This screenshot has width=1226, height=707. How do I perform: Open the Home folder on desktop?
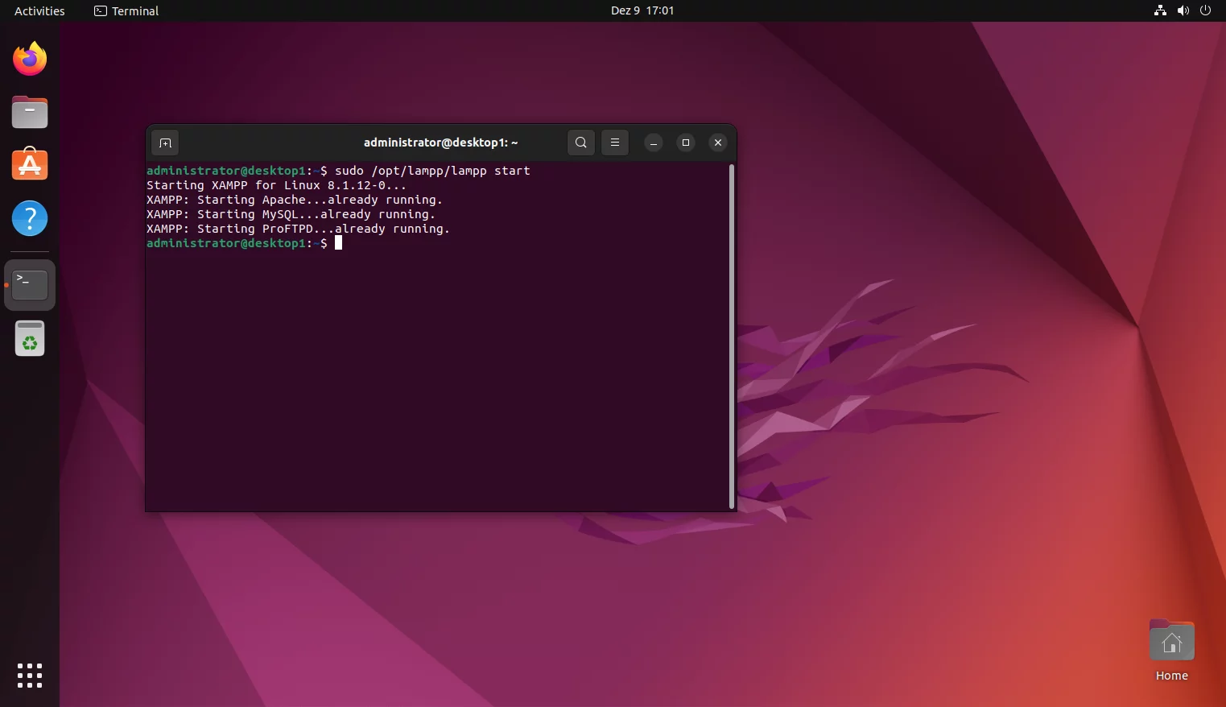click(x=1171, y=651)
